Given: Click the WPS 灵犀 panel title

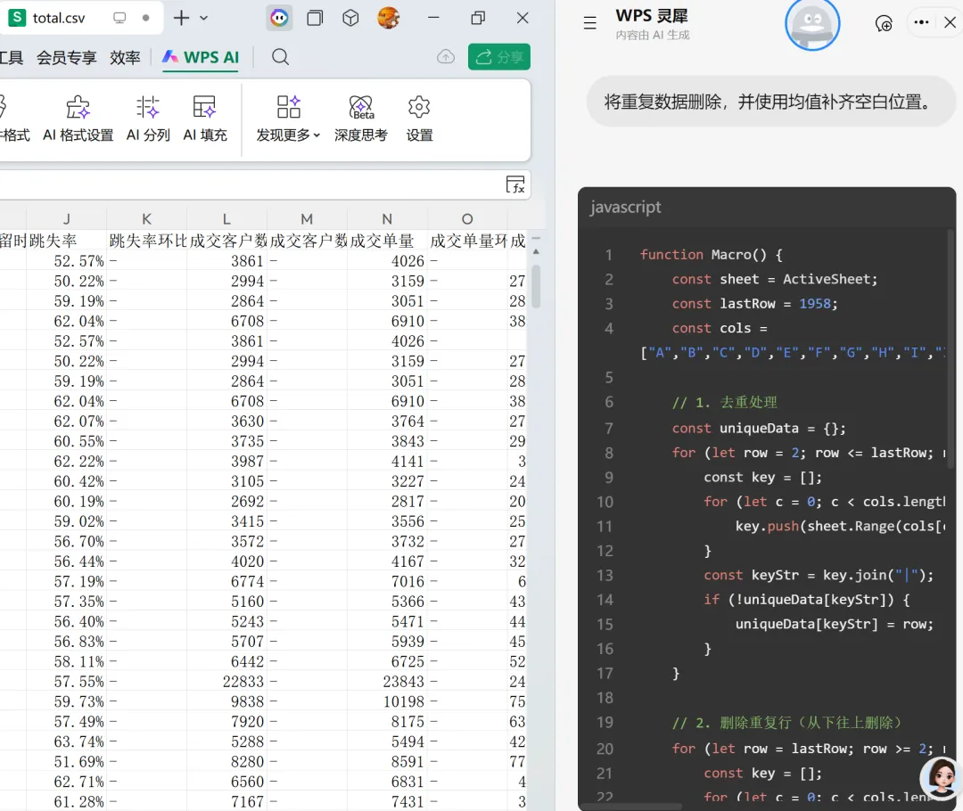Looking at the screenshot, I should (x=652, y=16).
